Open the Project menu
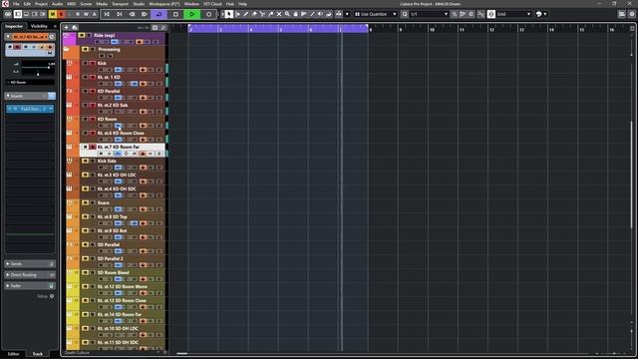This screenshot has width=638, height=359. pyautogui.click(x=41, y=4)
